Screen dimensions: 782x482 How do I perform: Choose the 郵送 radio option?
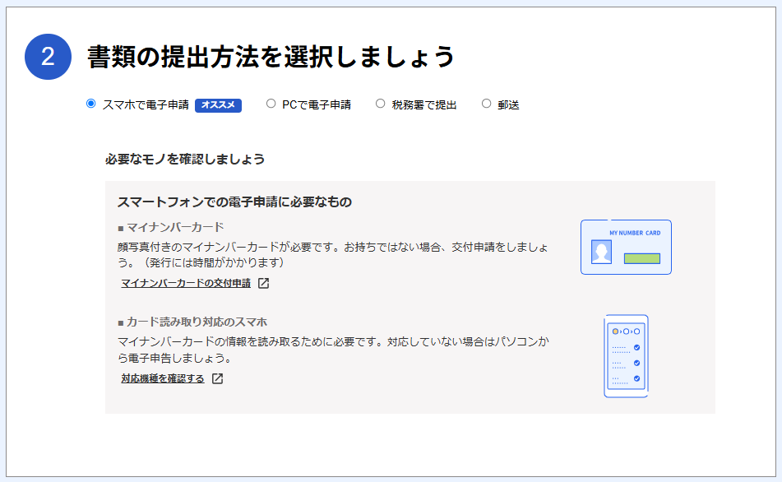(x=486, y=104)
